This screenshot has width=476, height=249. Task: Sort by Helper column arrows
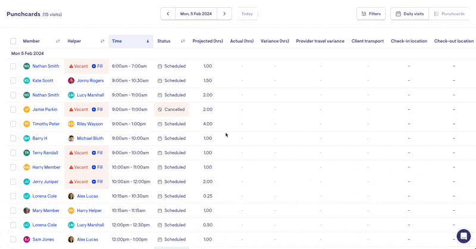(x=102, y=41)
